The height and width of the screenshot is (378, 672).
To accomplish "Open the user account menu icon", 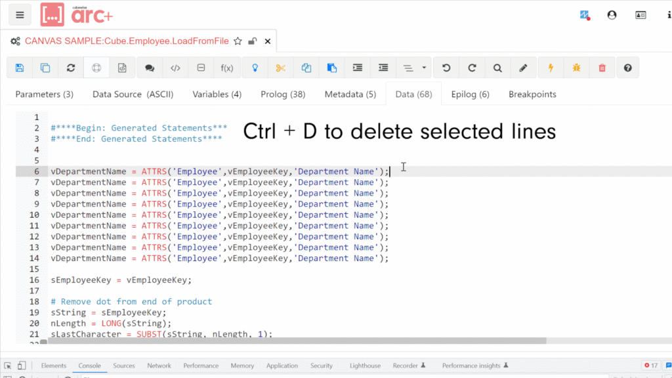I will (612, 14).
